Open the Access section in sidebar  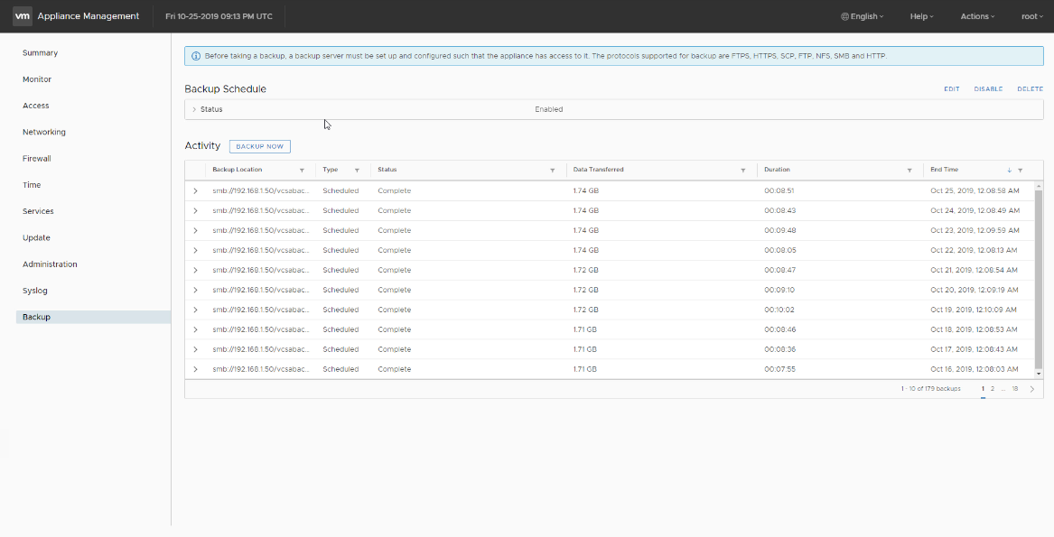[35, 106]
